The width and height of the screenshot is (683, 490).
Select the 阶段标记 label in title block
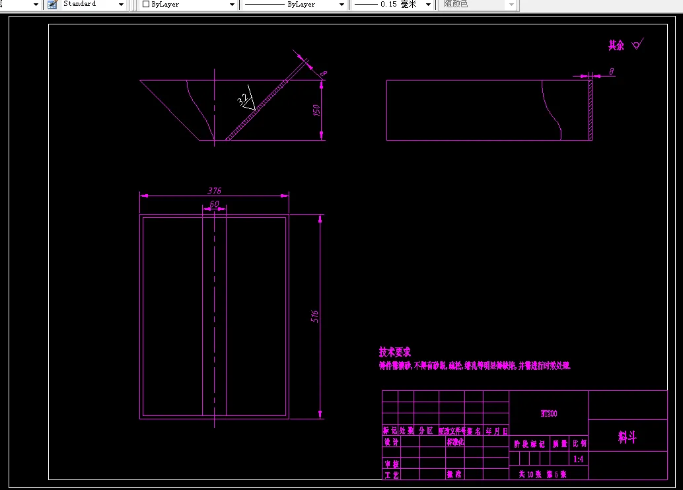pos(529,444)
